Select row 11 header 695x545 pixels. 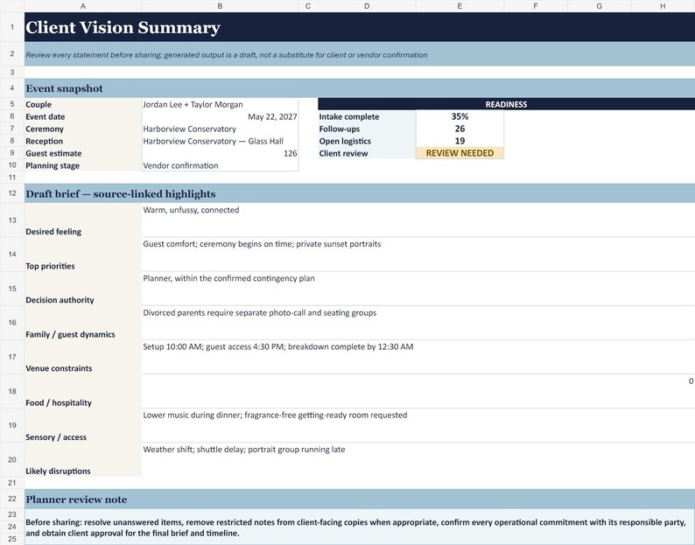[x=12, y=178]
